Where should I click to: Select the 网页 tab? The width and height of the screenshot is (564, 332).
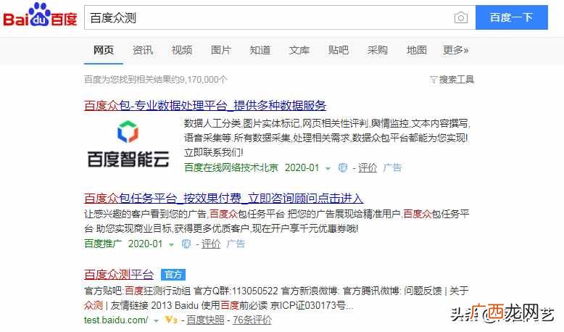tap(104, 50)
